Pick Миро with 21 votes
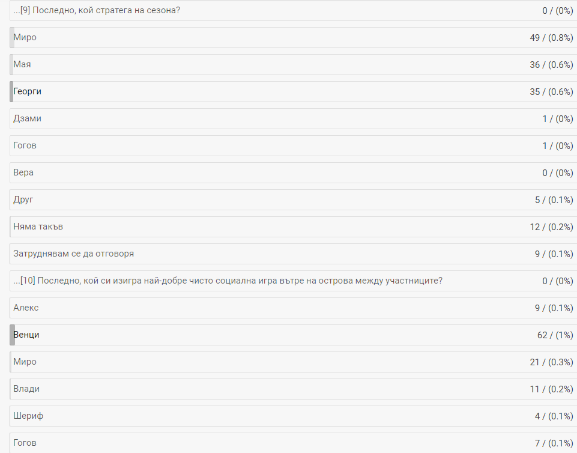Image resolution: width=577 pixels, height=453 pixels. [x=293, y=362]
